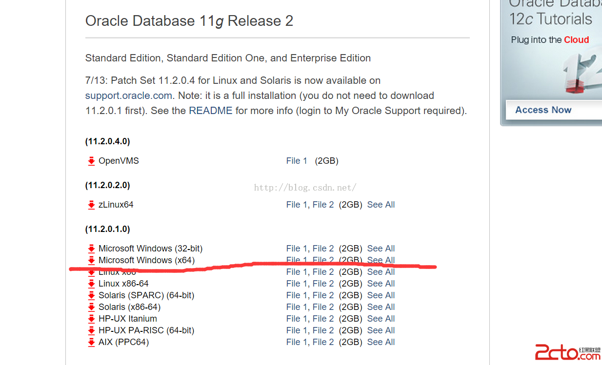Click the download arrow for Microsoft Windows (x64)
The width and height of the screenshot is (602, 365).
pos(91,261)
